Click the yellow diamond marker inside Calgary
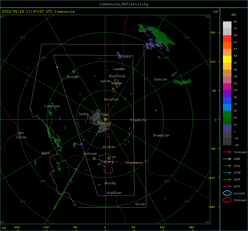 109,158
